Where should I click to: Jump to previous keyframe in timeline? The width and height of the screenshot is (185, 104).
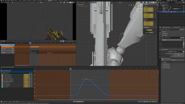tap(77, 101)
